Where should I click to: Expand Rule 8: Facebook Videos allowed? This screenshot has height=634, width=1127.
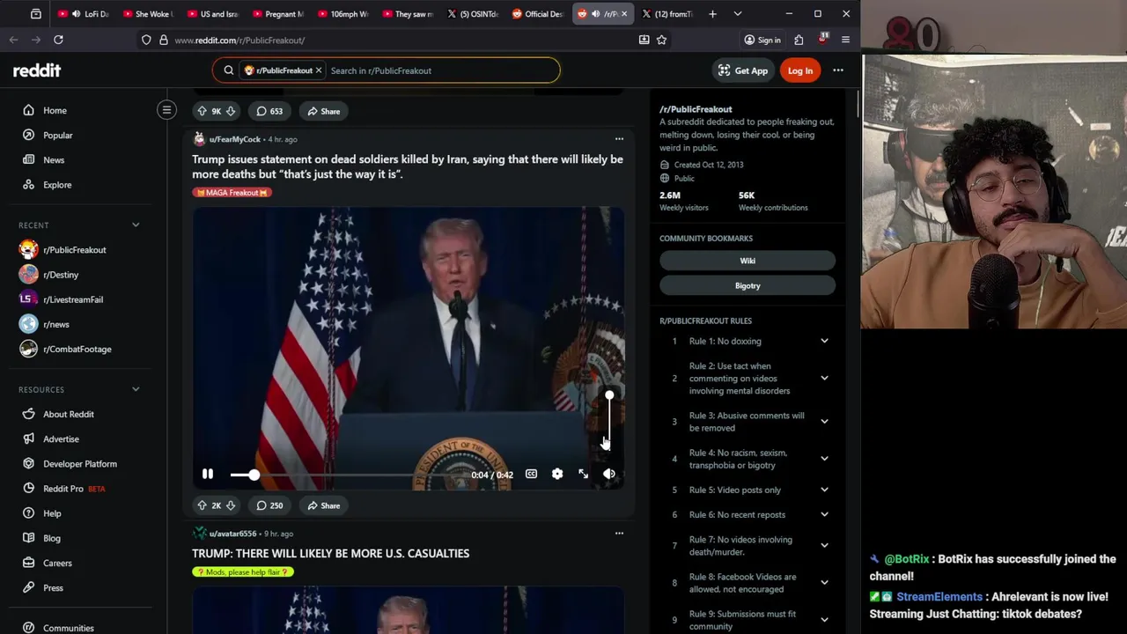tap(824, 582)
